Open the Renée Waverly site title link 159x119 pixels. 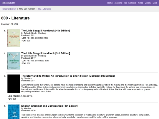pyautogui.click(x=9, y=3)
